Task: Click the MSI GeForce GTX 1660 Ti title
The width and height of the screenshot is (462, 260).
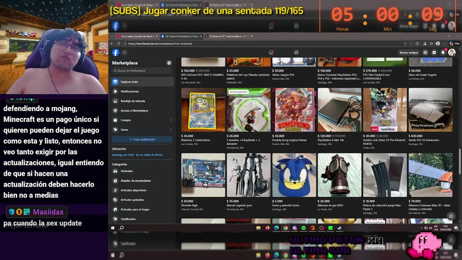Action: point(202,77)
